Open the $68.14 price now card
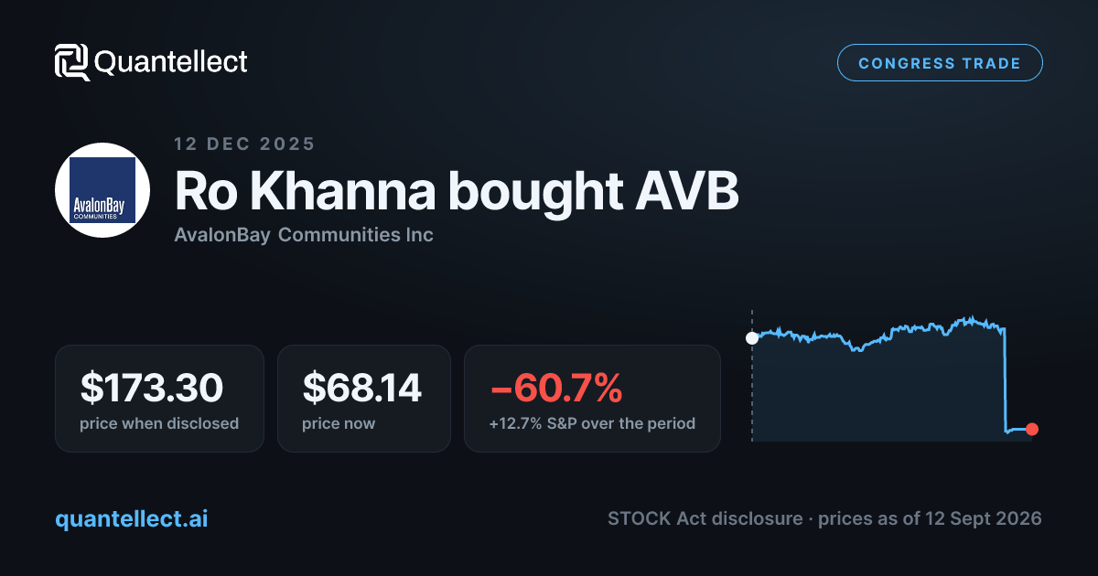Image resolution: width=1098 pixels, height=576 pixels. click(x=364, y=399)
